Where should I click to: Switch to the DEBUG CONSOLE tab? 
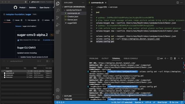[x=131, y=58]
